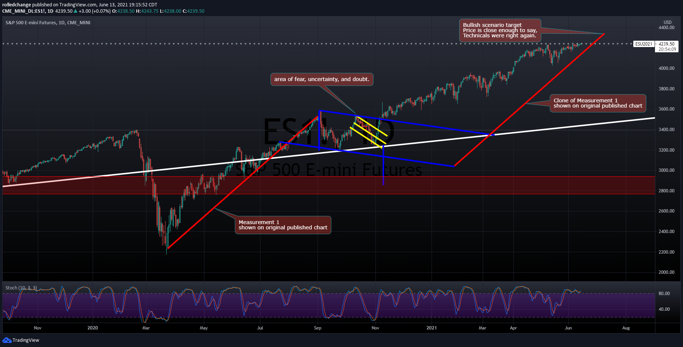
Task: Click the 3800.00 price axis label
Action: tap(667, 89)
